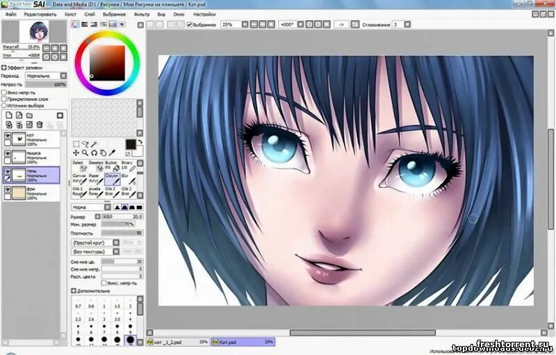The image size is (556, 355).
Task: Hide the тень layer via eye icon
Action: pos(7,172)
